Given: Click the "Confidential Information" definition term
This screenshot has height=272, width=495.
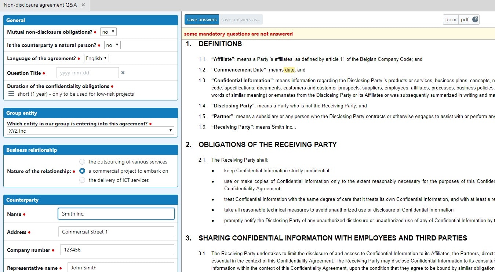Looking at the screenshot, I should [x=242, y=80].
